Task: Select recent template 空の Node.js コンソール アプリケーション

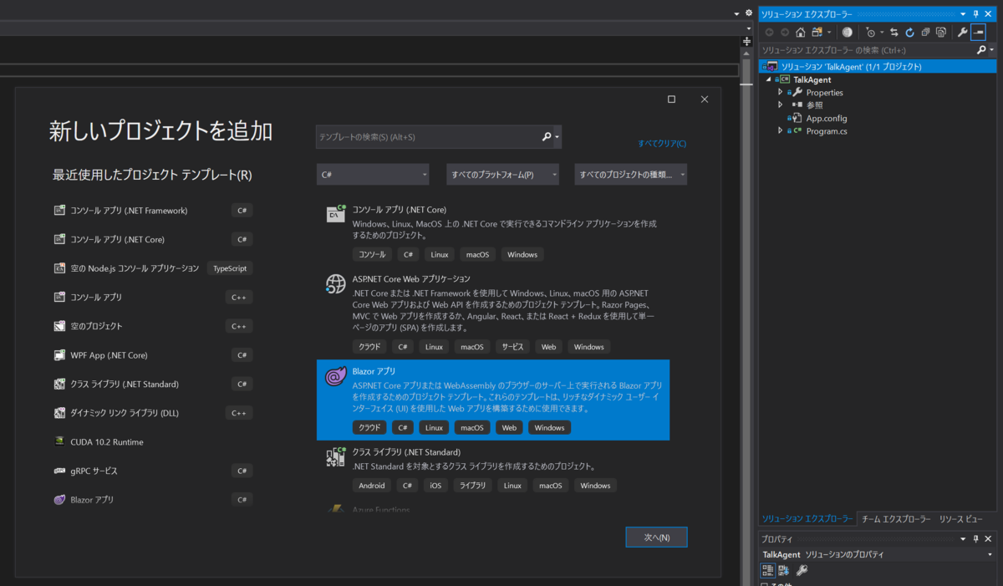Action: tap(152, 268)
